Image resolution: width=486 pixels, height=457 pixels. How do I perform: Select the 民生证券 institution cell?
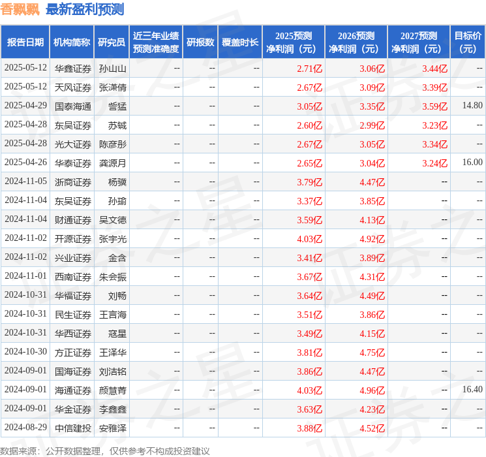pyautogui.click(x=73, y=315)
